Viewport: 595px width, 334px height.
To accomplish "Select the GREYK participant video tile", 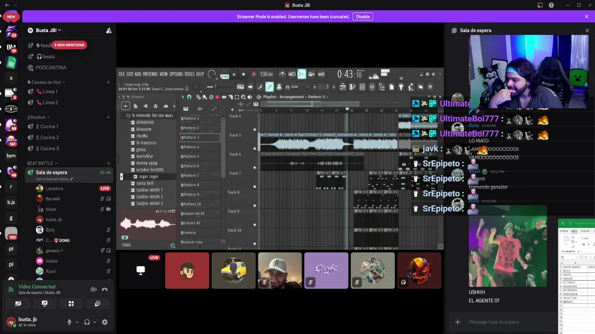I will point(326,270).
